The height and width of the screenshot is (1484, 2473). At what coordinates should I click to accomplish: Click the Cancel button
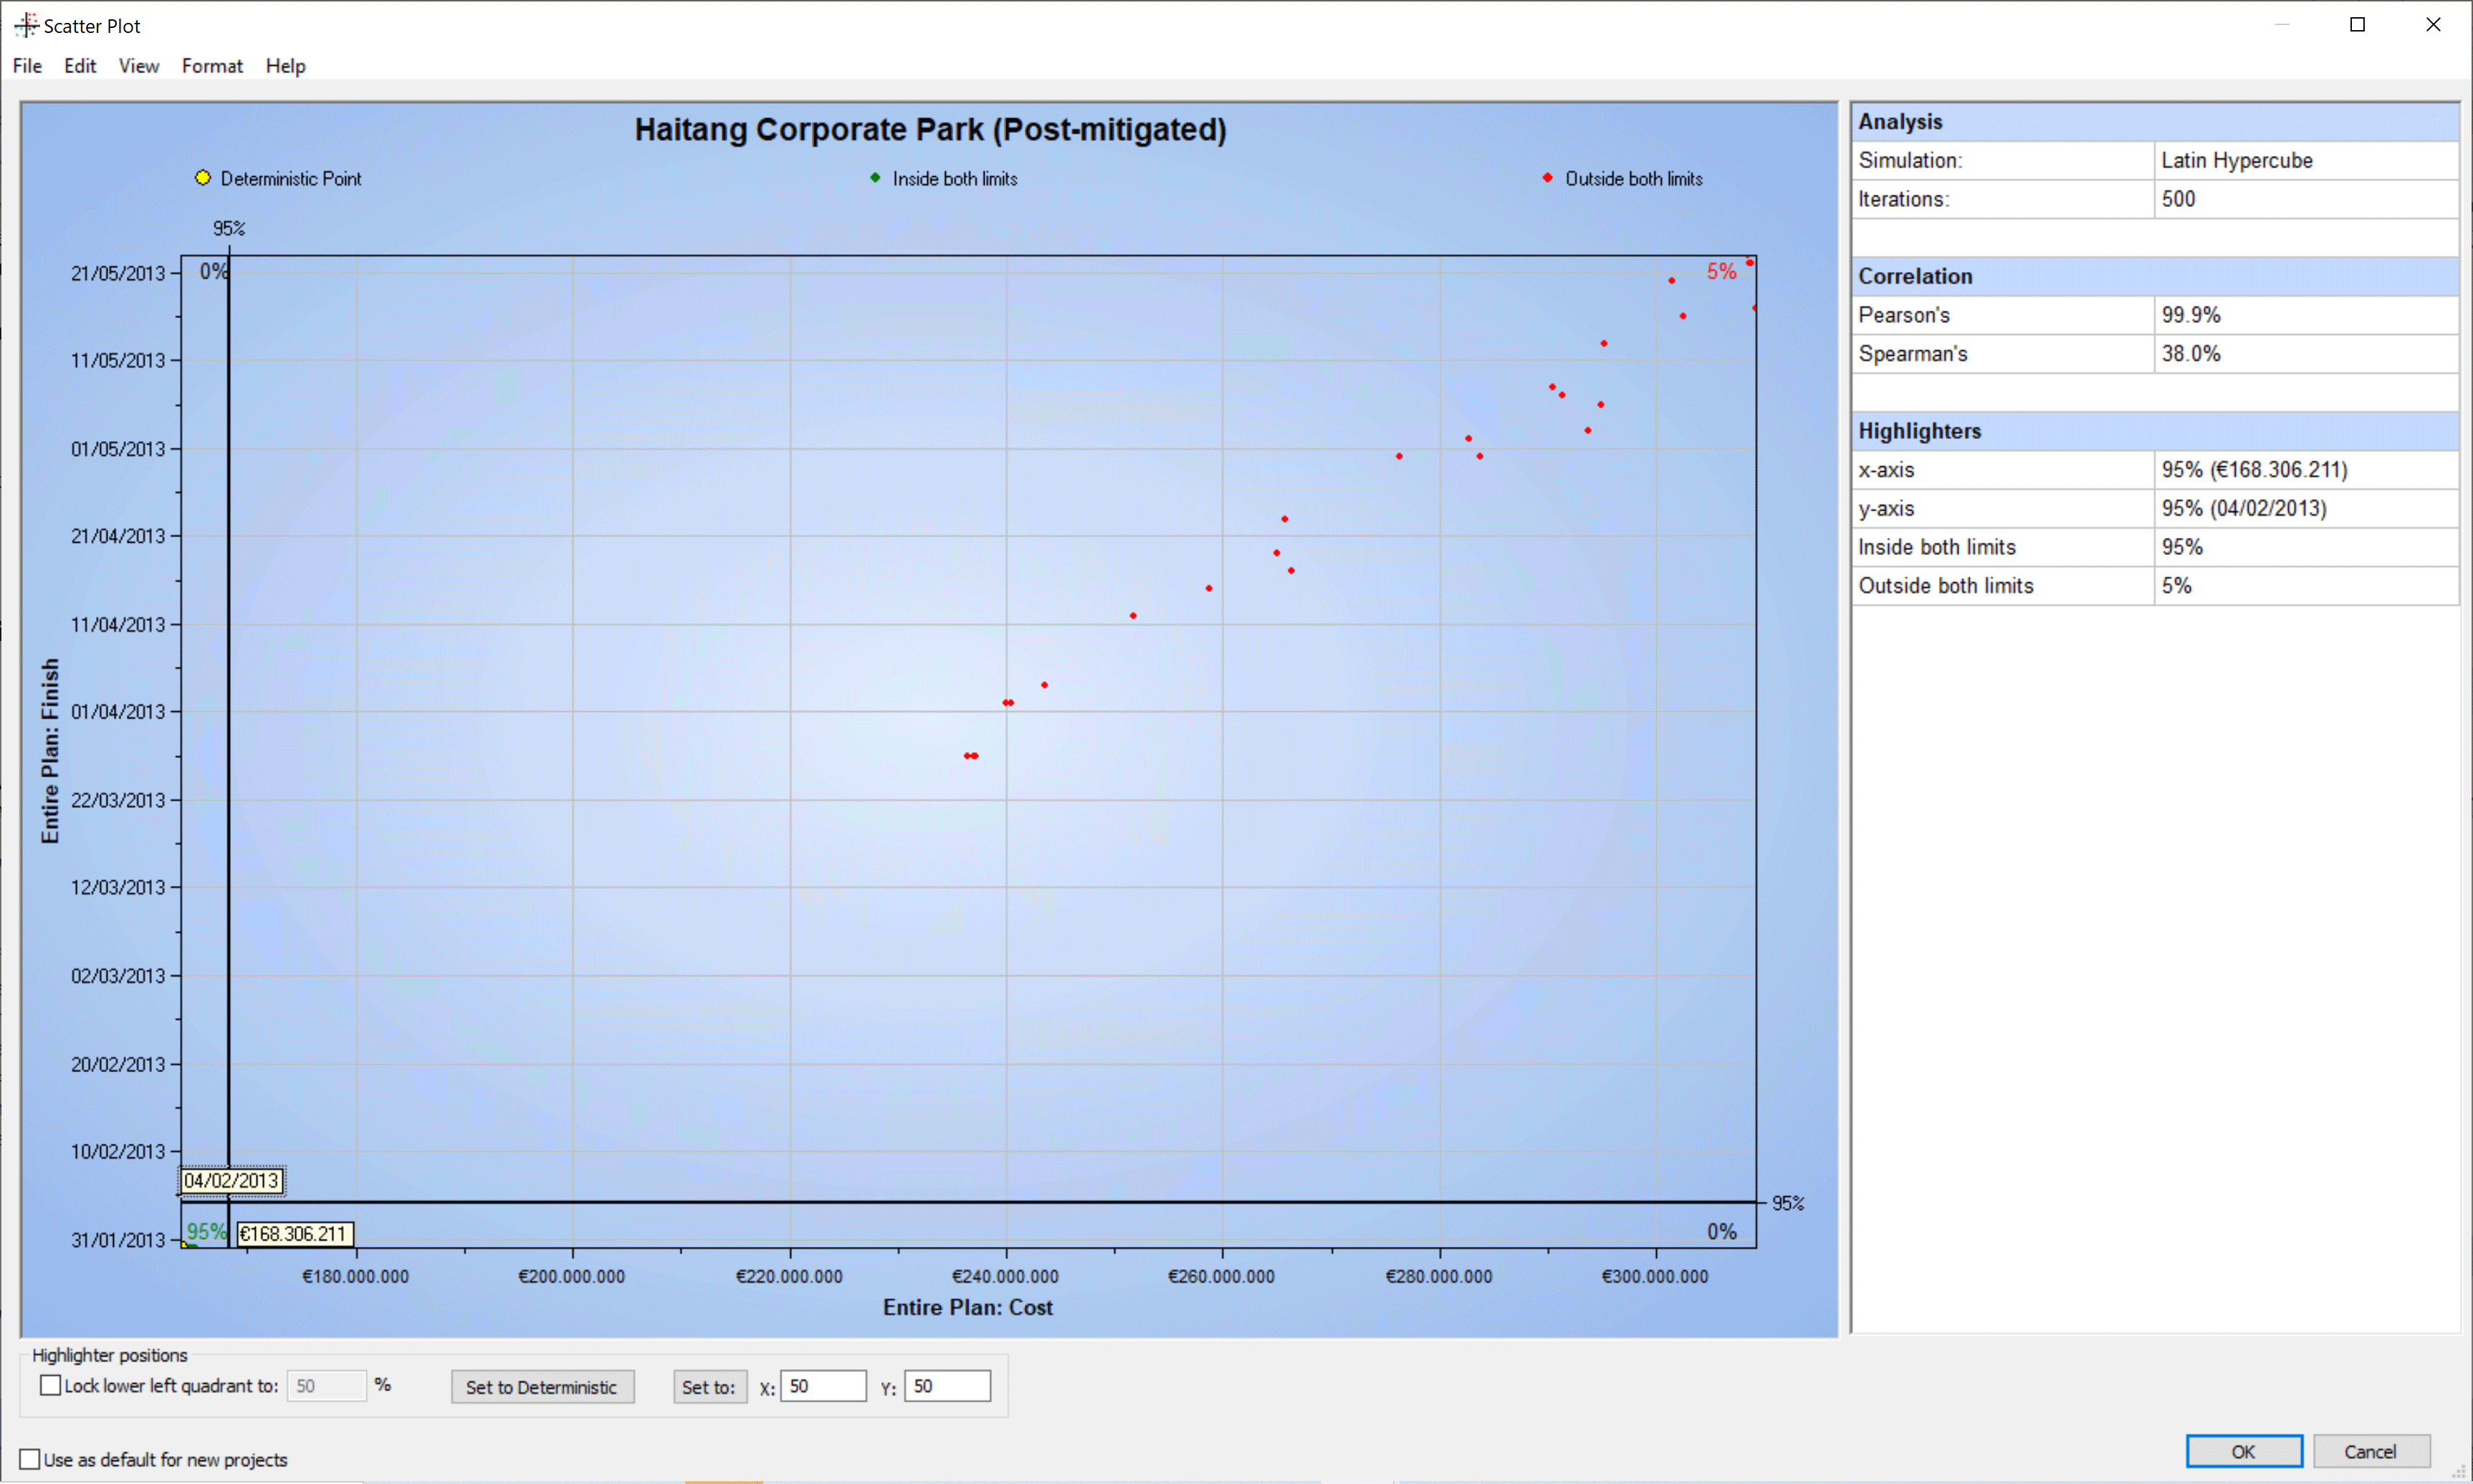click(x=2370, y=1452)
